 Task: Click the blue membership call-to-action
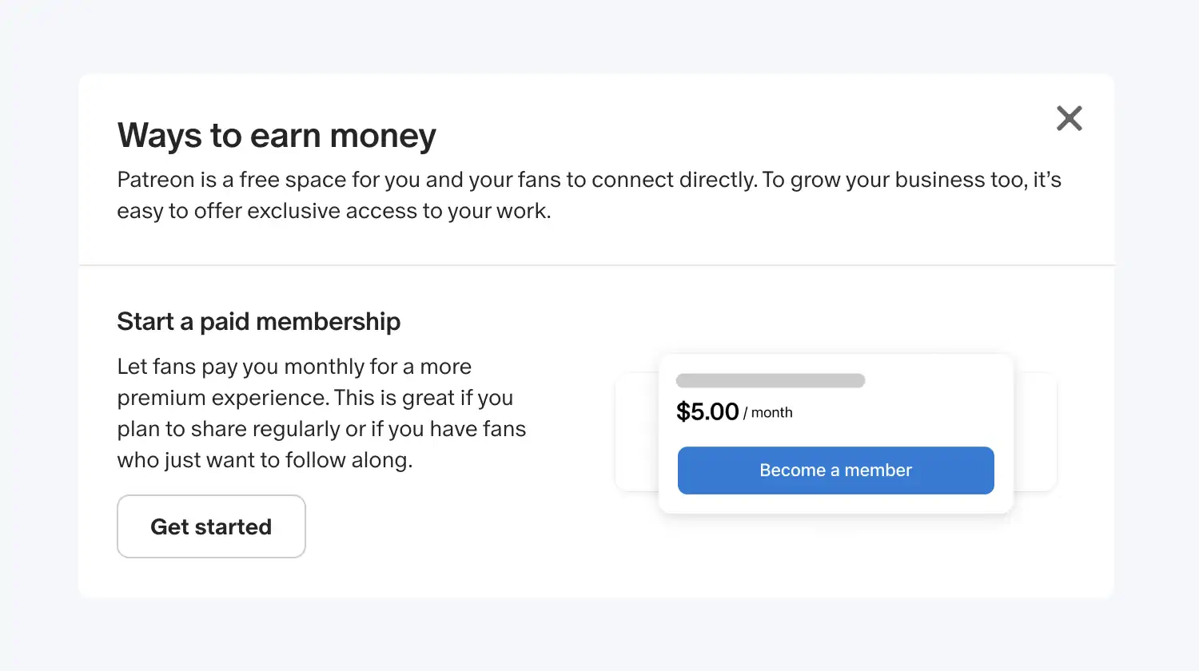[x=835, y=470]
